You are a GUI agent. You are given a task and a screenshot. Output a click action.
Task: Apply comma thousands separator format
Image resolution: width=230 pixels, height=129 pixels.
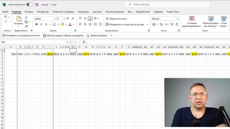[166, 24]
